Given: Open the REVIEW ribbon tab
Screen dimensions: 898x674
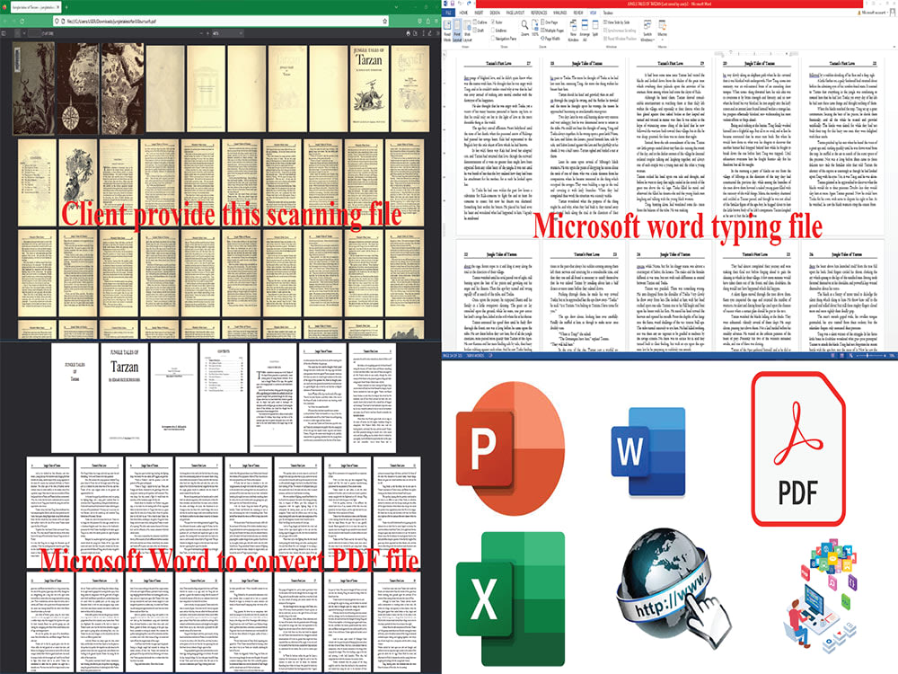Looking at the screenshot, I should tap(578, 13).
